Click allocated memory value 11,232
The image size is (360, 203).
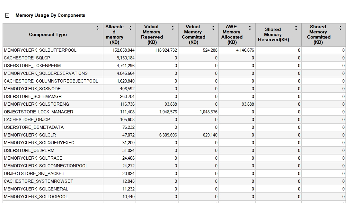[128, 189]
